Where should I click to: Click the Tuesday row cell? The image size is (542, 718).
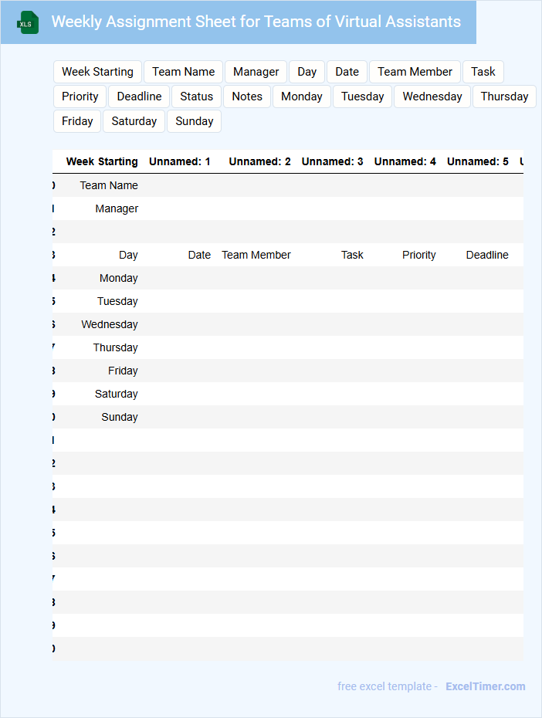117,301
